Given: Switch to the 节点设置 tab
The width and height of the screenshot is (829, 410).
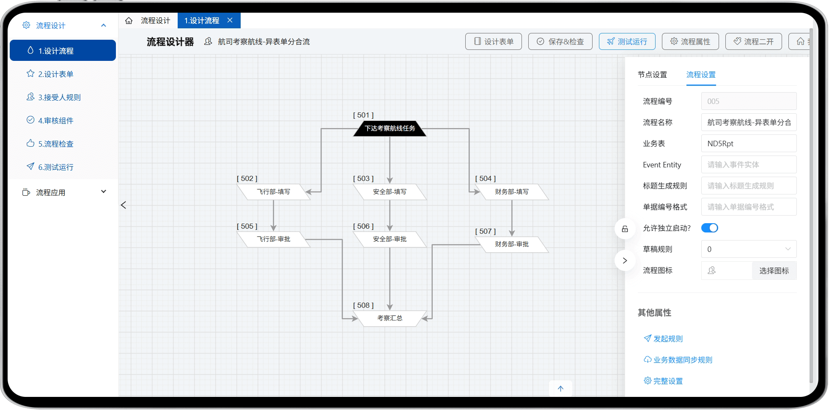Looking at the screenshot, I should [652, 75].
